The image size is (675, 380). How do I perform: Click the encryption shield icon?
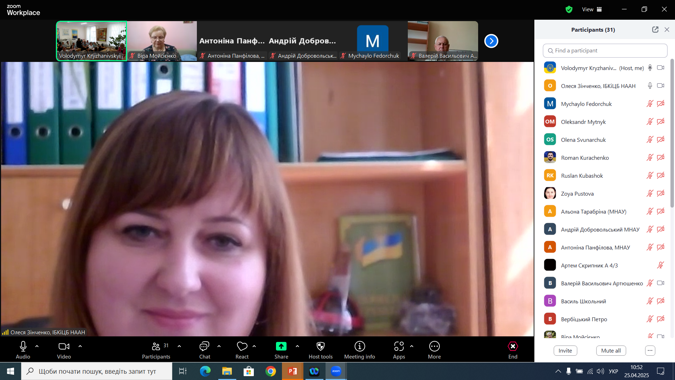tap(569, 9)
